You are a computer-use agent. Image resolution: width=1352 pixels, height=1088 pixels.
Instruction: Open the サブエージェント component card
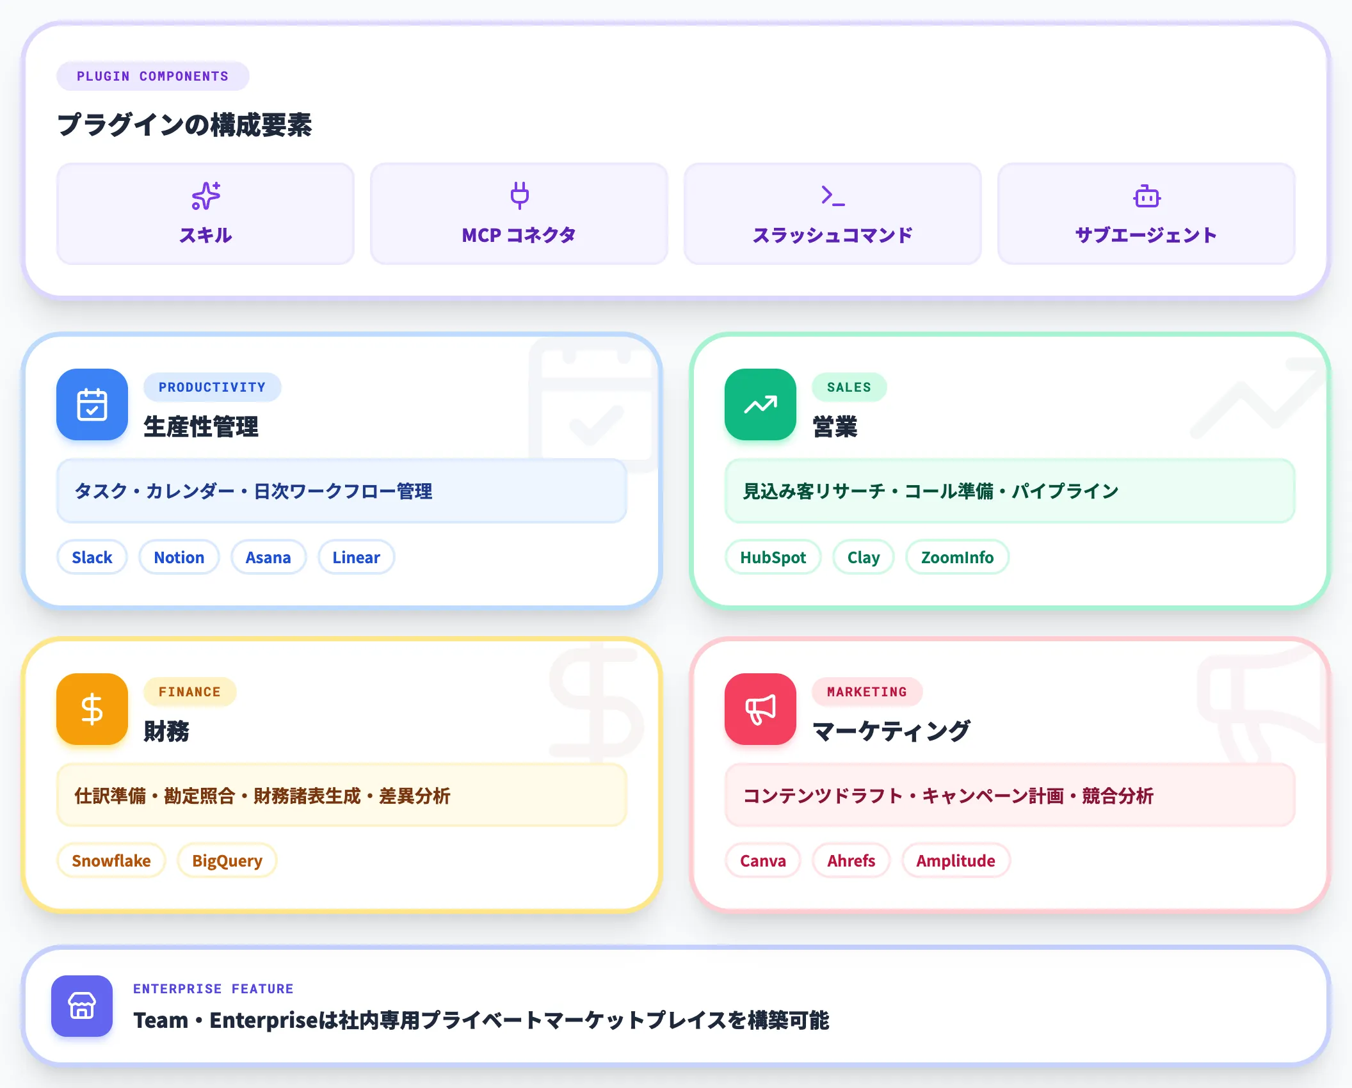[x=1147, y=214]
